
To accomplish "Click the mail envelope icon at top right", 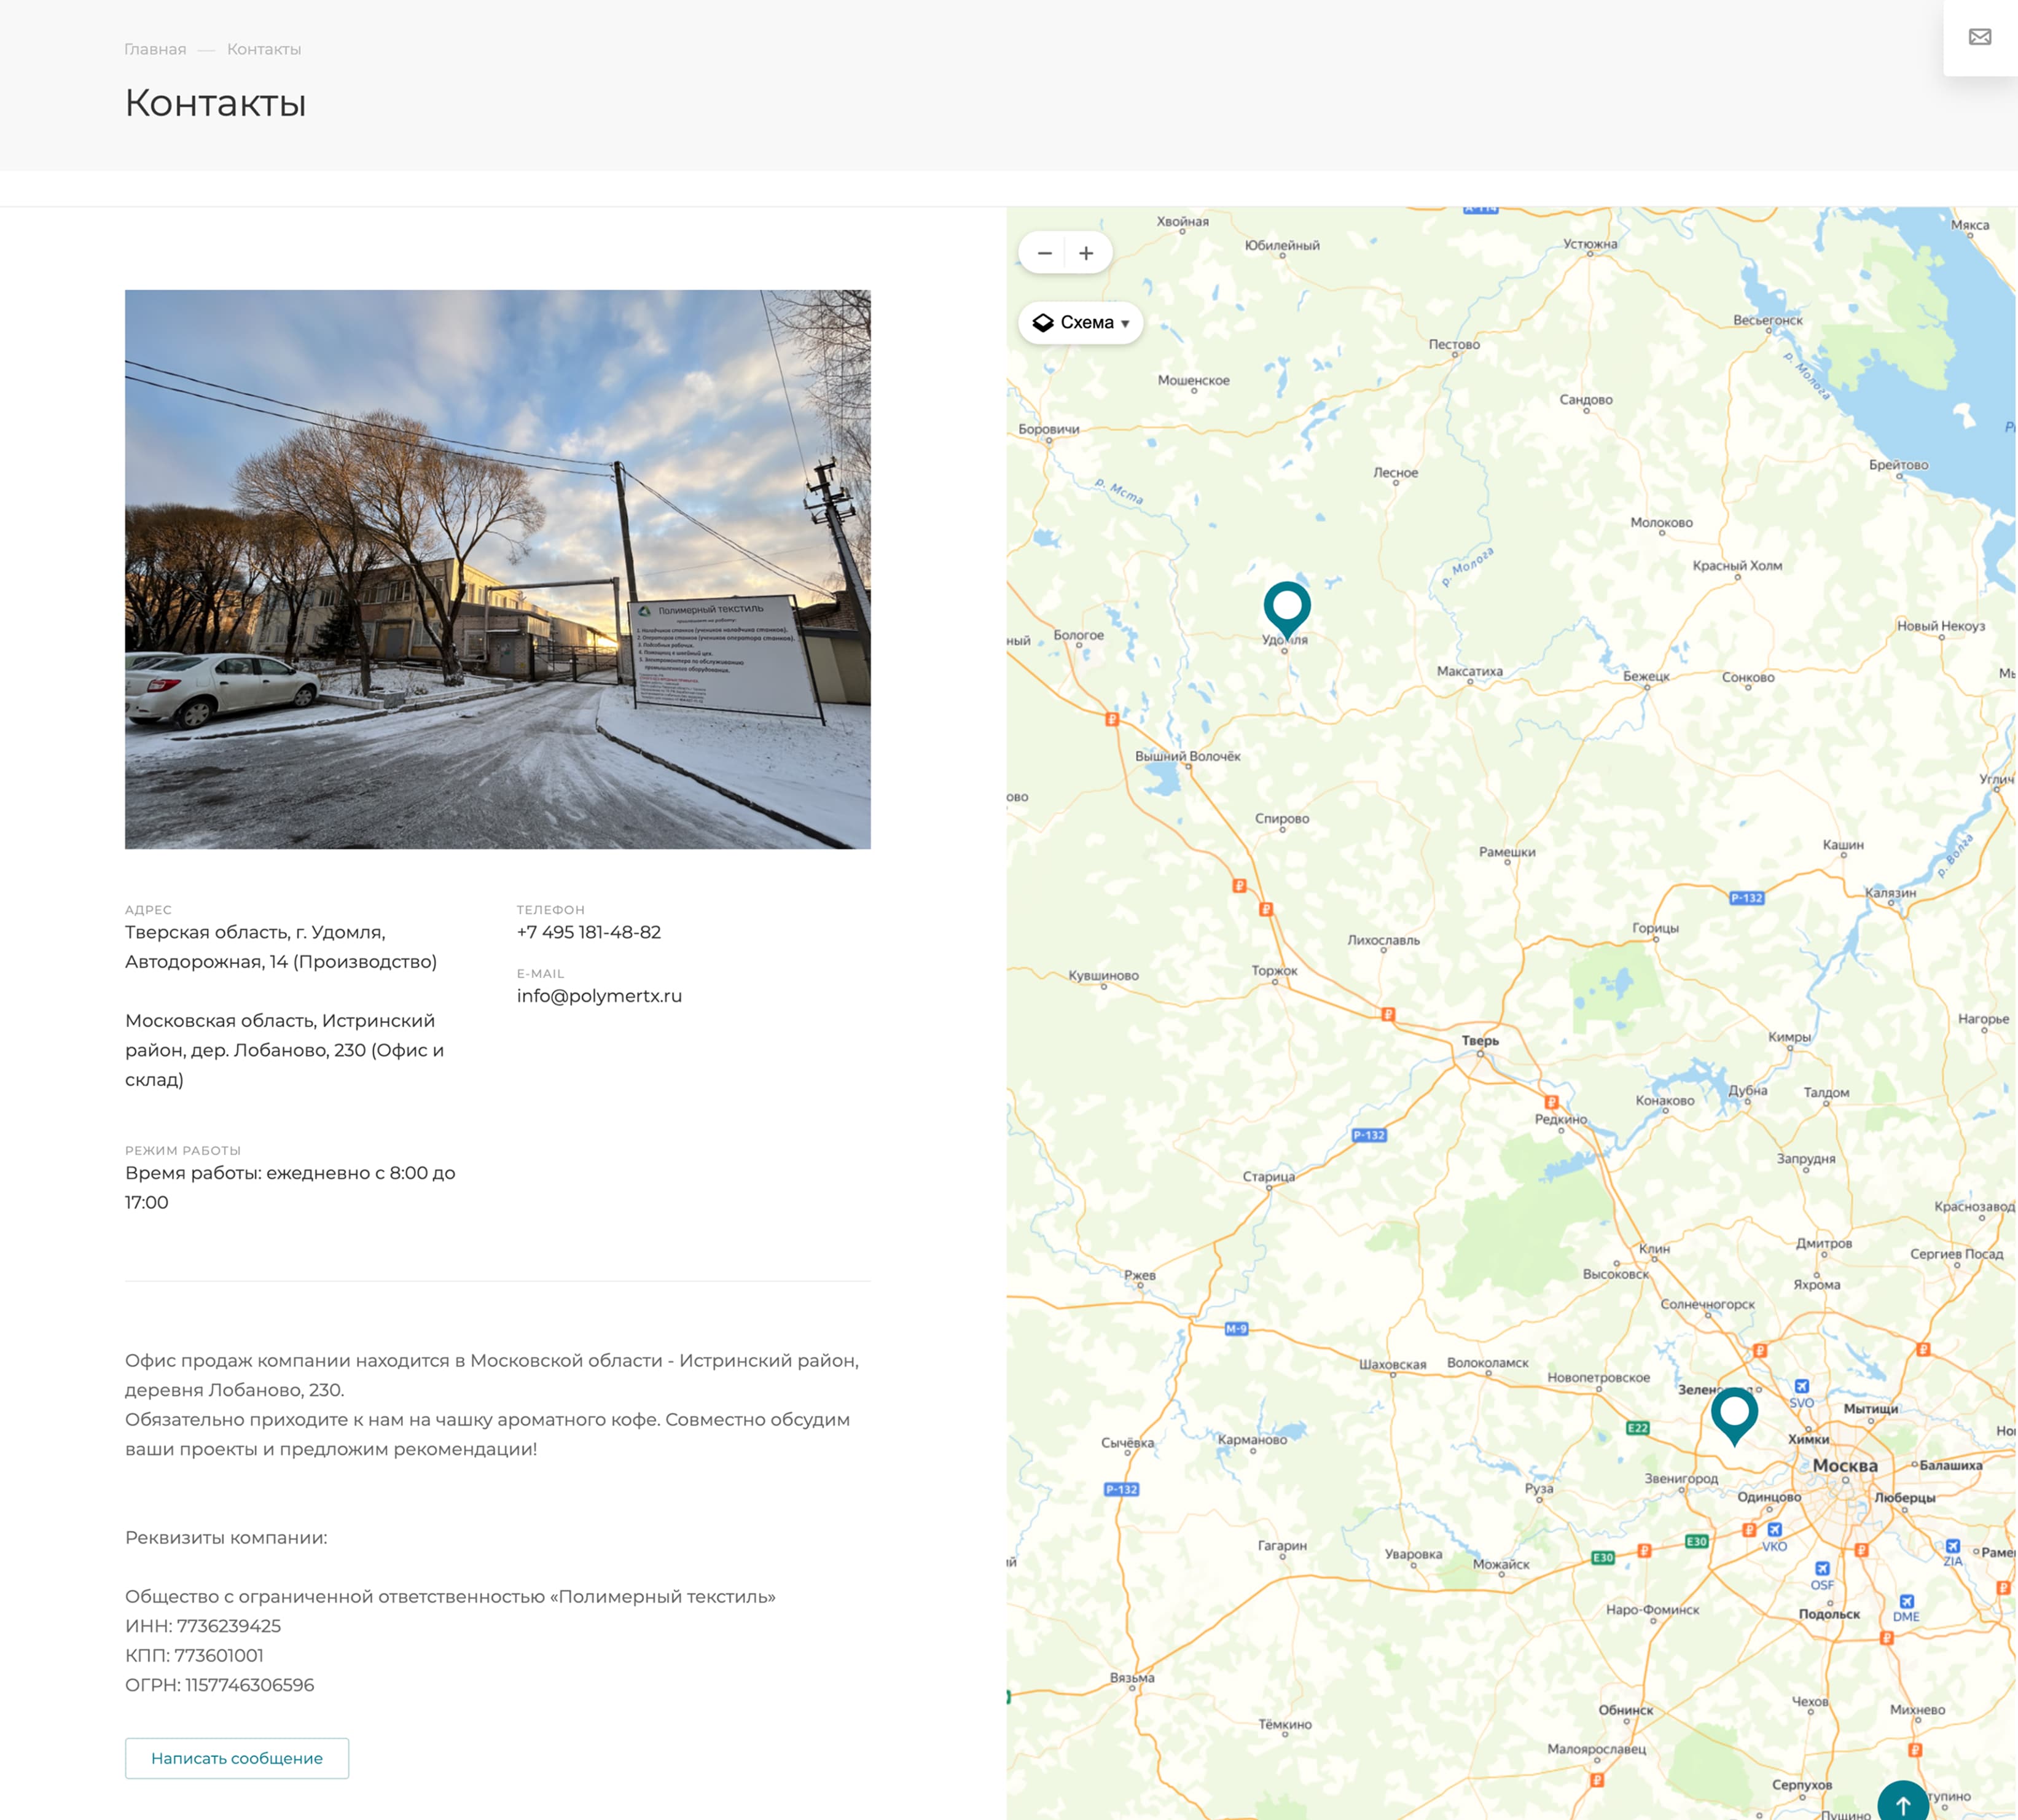I will [1979, 37].
